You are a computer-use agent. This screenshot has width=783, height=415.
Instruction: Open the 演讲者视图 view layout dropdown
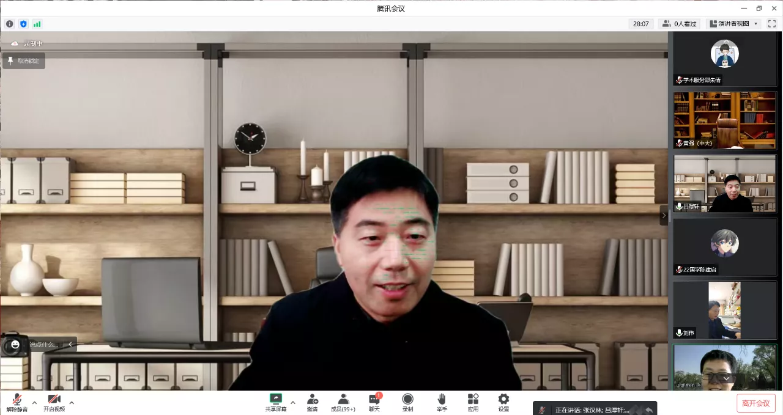733,24
